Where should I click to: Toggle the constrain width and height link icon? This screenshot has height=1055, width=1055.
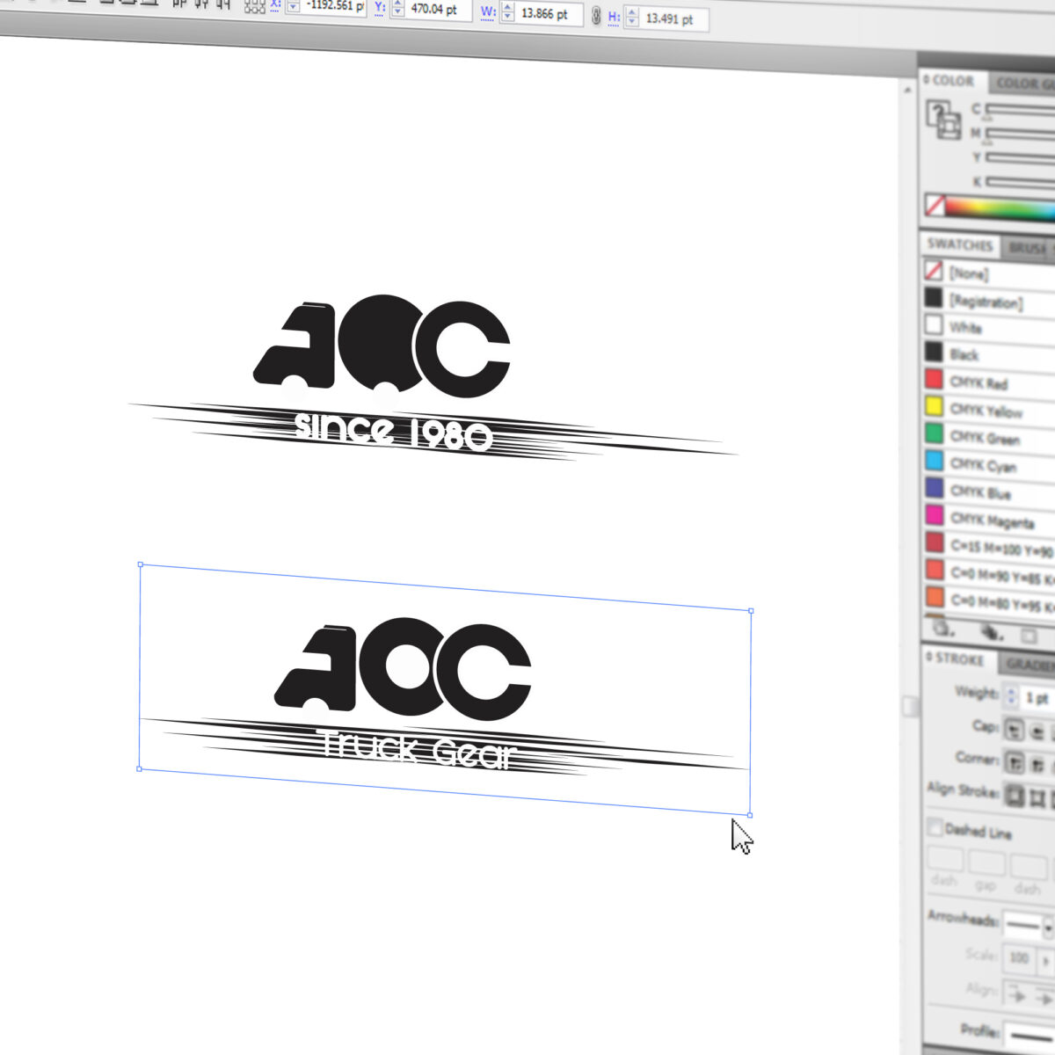point(595,15)
